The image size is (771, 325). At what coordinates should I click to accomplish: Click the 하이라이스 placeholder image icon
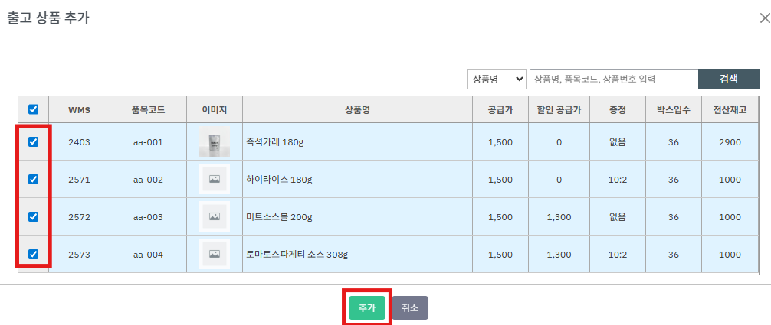pos(214,180)
